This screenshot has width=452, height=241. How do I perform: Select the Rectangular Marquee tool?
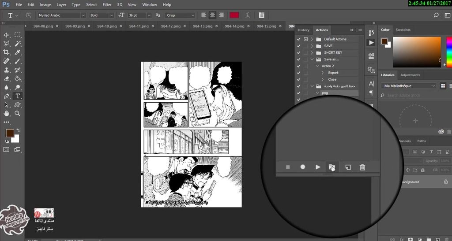18,35
